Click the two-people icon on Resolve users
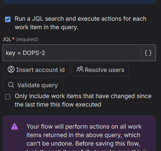The height and width of the screenshot is (151, 161). pos(80,69)
